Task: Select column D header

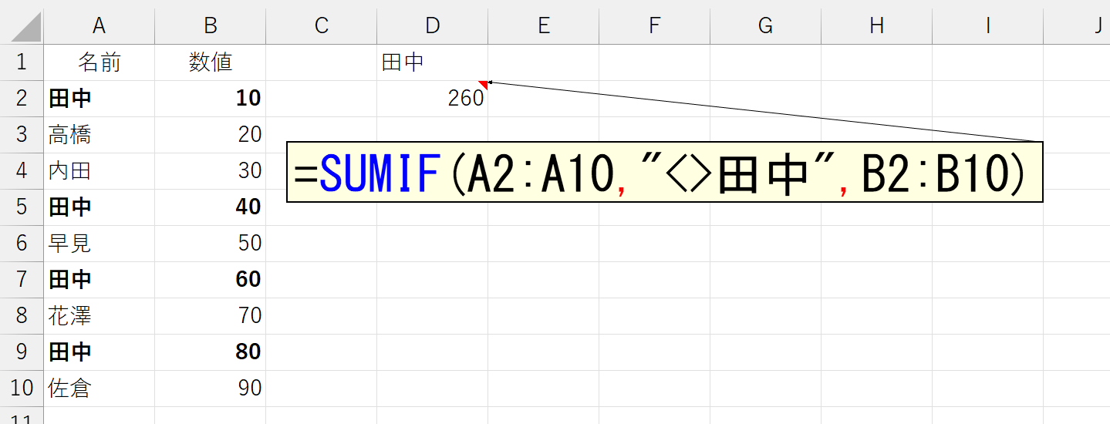Action: point(432,25)
